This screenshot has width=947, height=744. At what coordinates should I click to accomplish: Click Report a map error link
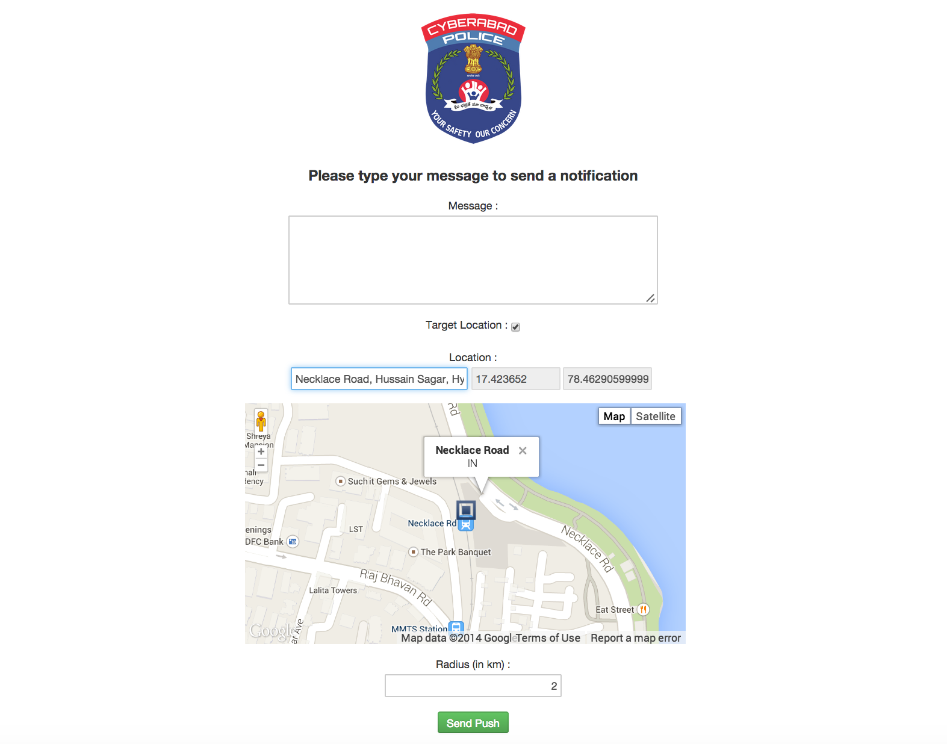tap(636, 638)
